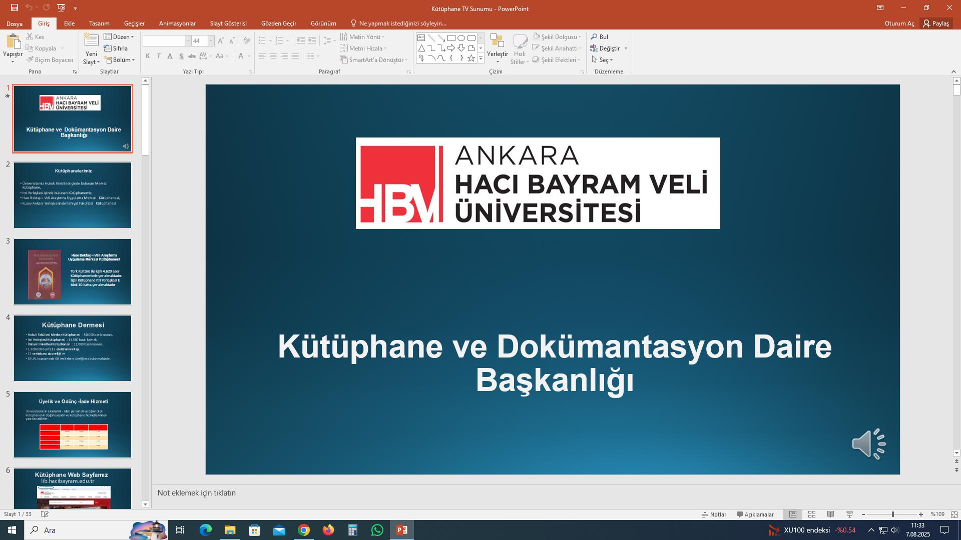Screen dimensions: 961x540
Task: Switch to reading view
Action: (830, 514)
